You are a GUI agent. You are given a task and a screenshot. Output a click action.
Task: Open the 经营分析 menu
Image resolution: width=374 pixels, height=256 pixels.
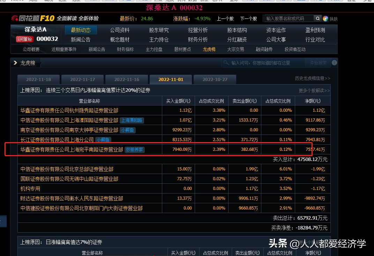pyautogui.click(x=198, y=30)
